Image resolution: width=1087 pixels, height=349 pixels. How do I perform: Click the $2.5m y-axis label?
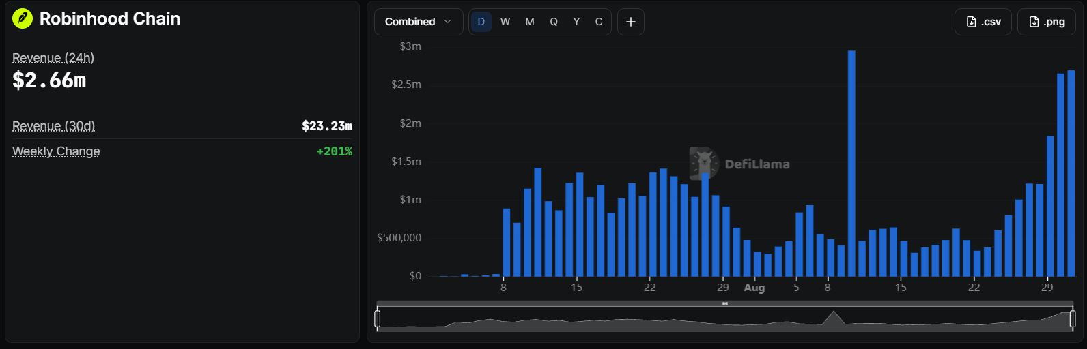pyautogui.click(x=406, y=85)
